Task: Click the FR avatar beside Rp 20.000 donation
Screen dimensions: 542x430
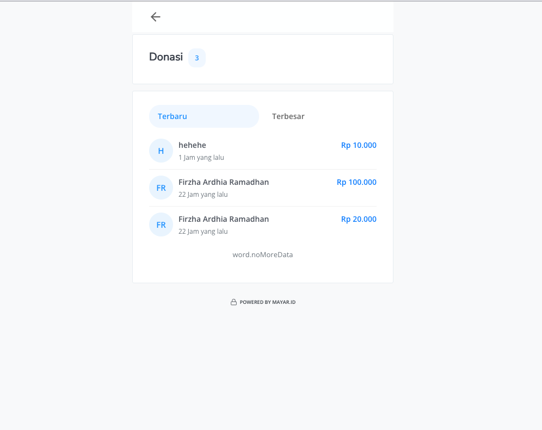Action: [x=161, y=225]
